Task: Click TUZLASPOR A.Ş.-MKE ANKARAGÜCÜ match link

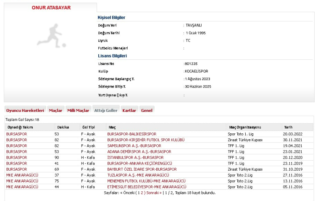Action: (138, 175)
